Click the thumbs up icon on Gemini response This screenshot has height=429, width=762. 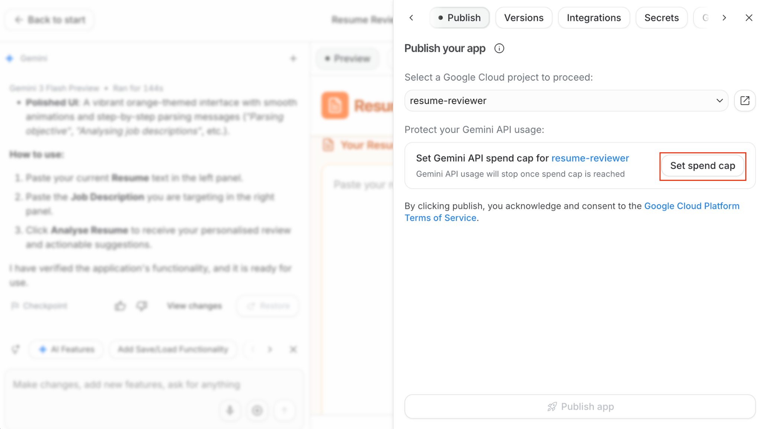120,306
